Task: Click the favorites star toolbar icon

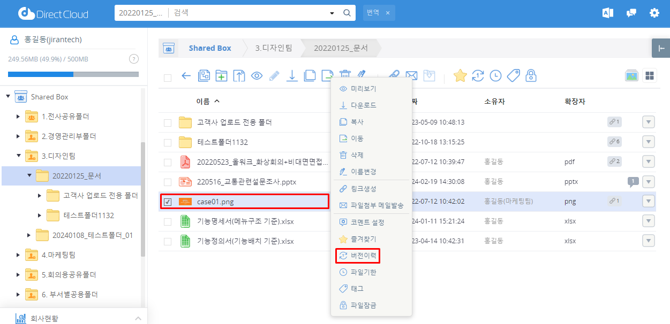Action: 460,76
